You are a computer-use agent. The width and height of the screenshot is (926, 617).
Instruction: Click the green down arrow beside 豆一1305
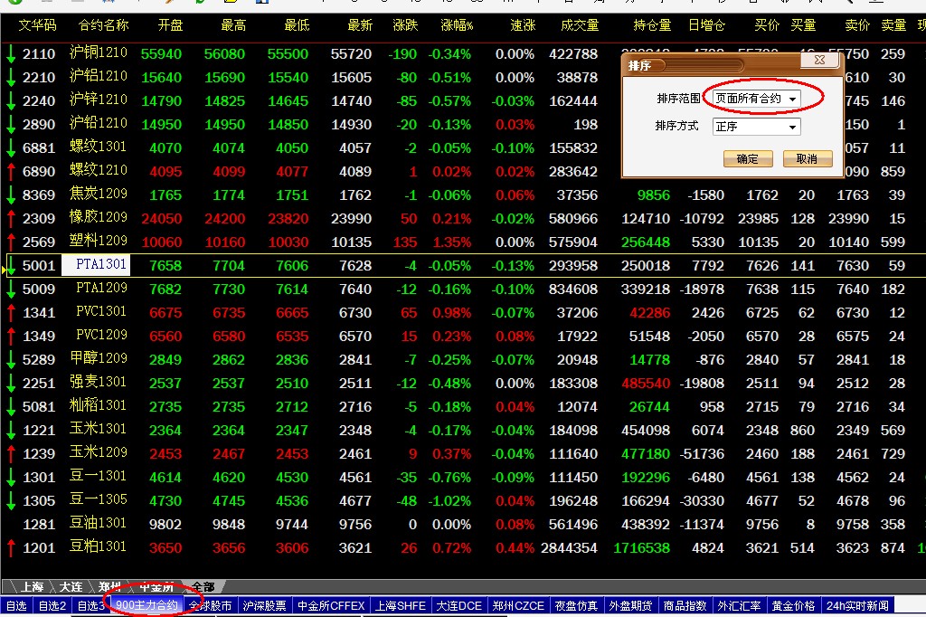pyautogui.click(x=11, y=501)
